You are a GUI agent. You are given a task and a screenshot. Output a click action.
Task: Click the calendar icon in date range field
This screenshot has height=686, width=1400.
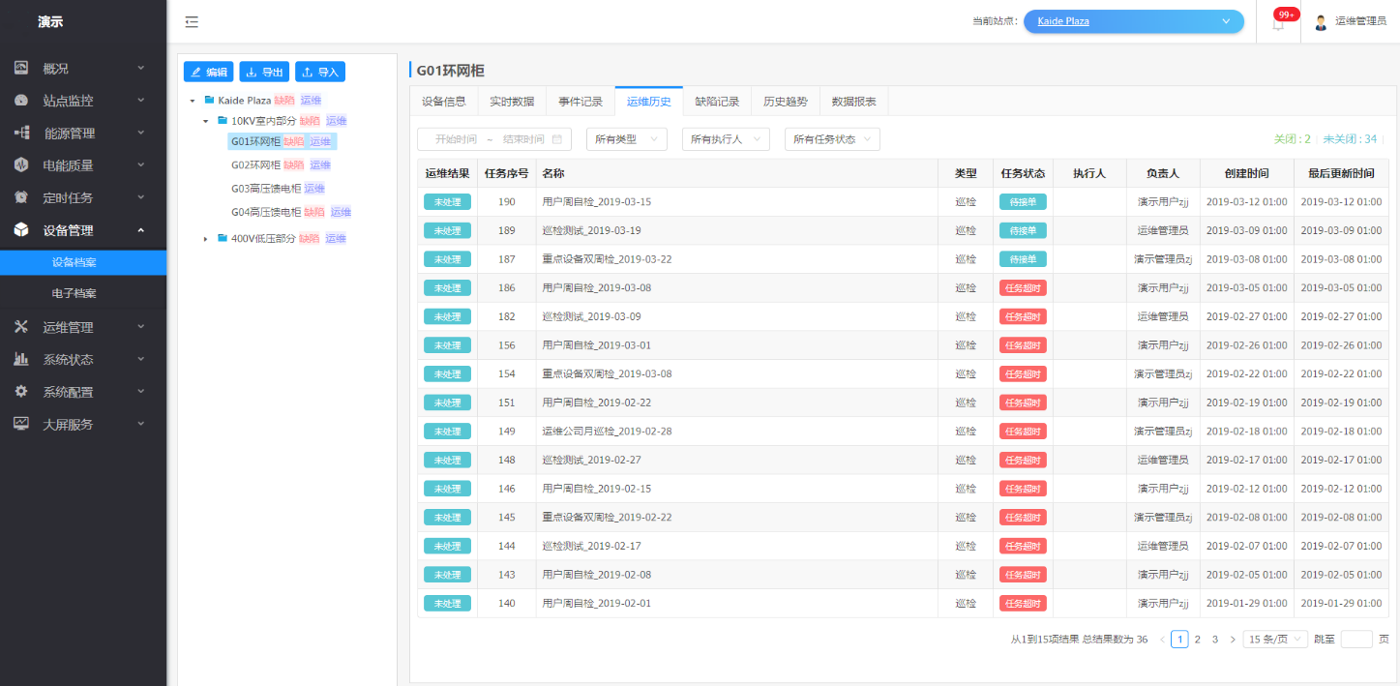(557, 139)
